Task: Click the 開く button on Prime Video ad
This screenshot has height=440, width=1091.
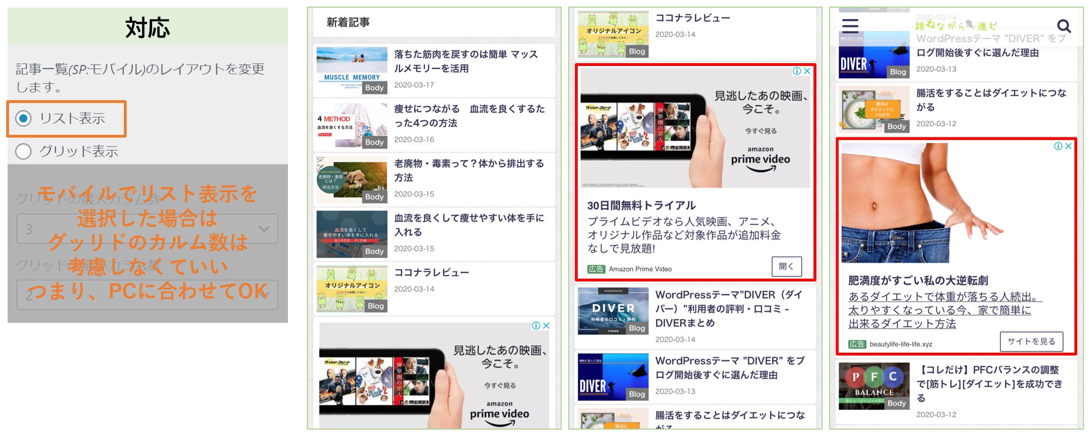Action: tap(786, 266)
